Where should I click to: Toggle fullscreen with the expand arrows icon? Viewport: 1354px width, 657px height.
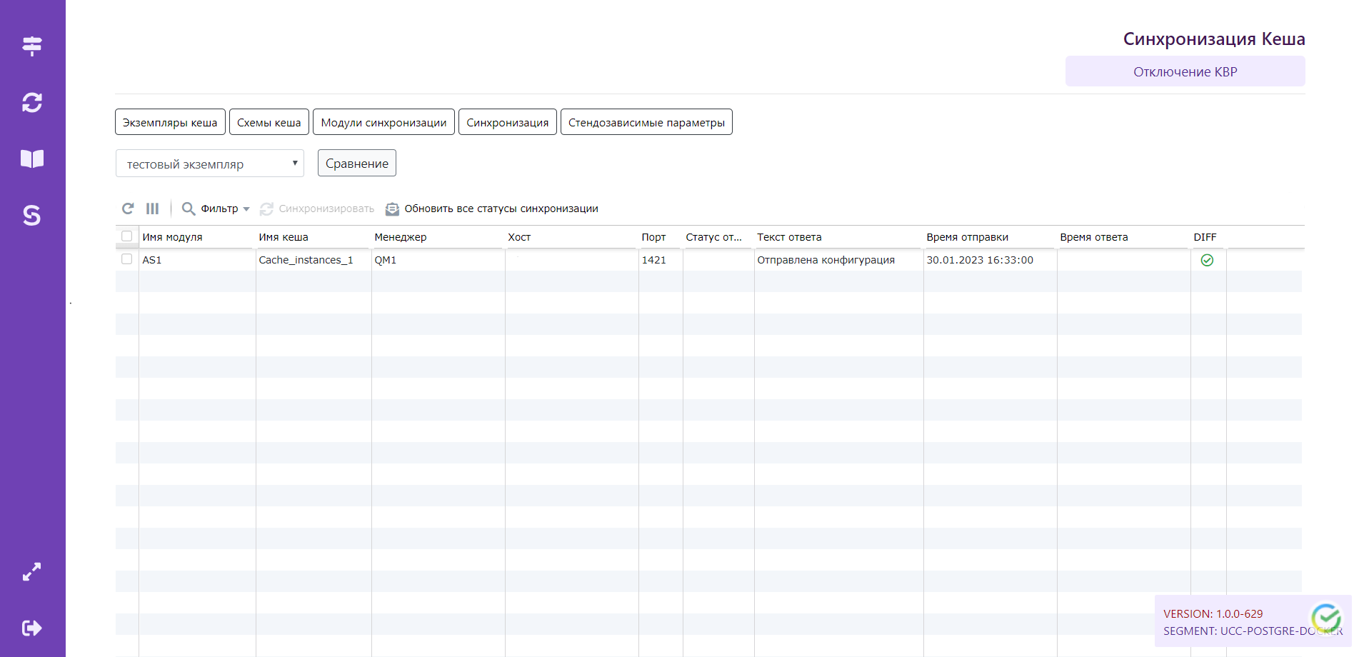pyautogui.click(x=32, y=571)
